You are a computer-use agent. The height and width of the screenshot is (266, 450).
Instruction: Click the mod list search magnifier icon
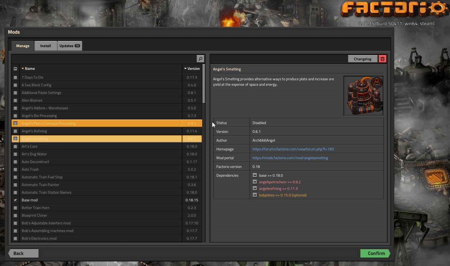[x=200, y=59]
